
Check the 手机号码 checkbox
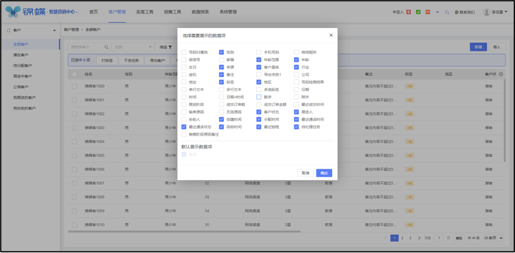pyautogui.click(x=259, y=52)
